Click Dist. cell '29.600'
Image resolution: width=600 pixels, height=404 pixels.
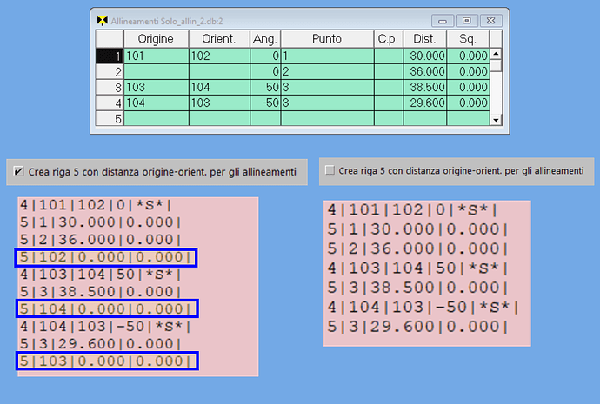tap(424, 103)
